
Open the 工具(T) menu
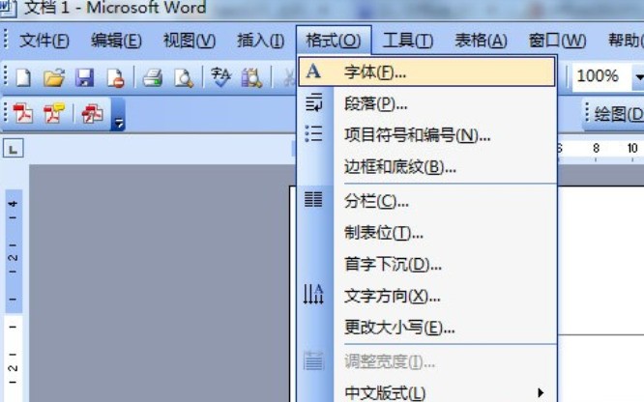click(407, 41)
